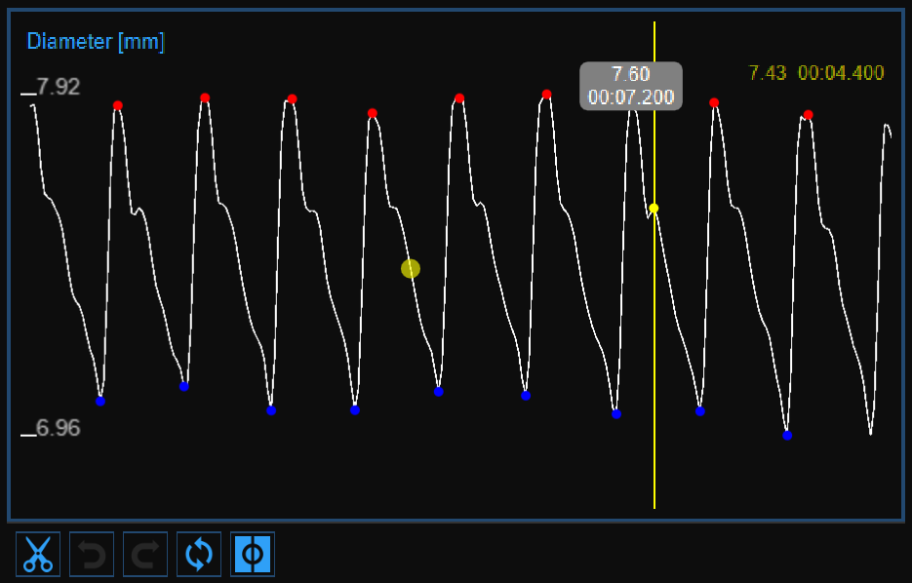Select the second red peak marker from left

pos(205,97)
